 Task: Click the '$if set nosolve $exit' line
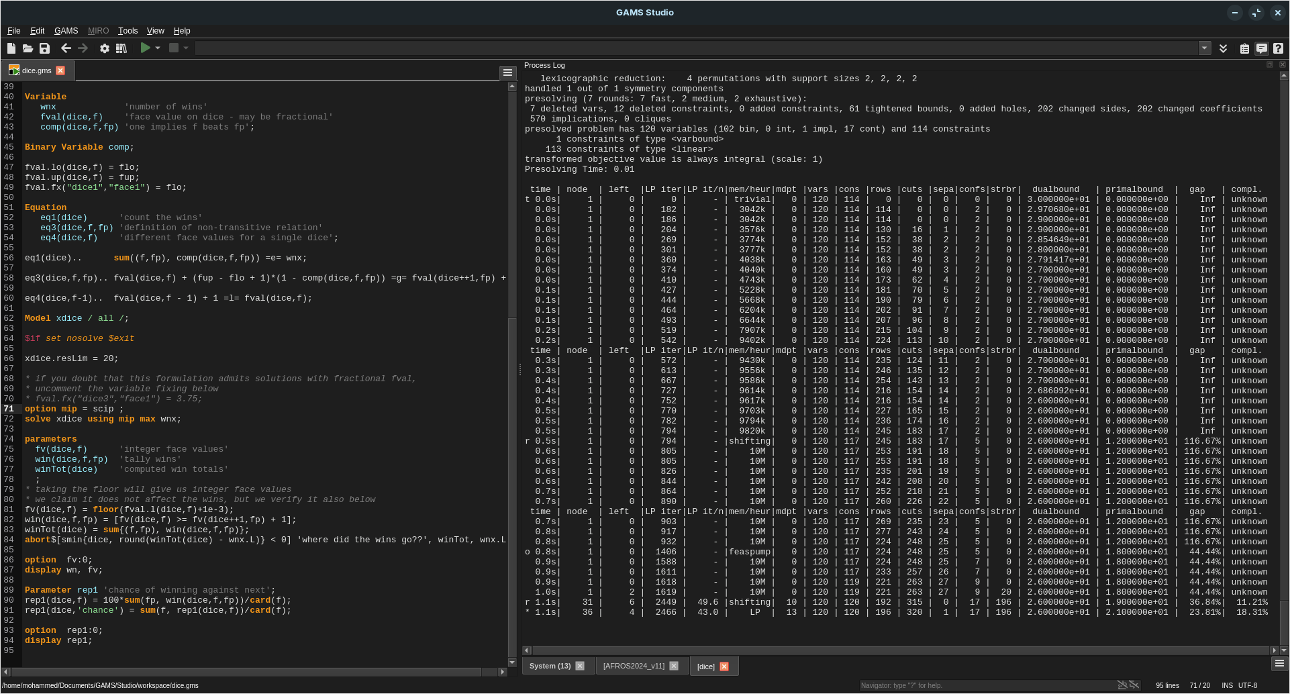[x=79, y=338]
